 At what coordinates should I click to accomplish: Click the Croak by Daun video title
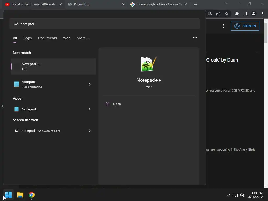pyautogui.click(x=222, y=60)
